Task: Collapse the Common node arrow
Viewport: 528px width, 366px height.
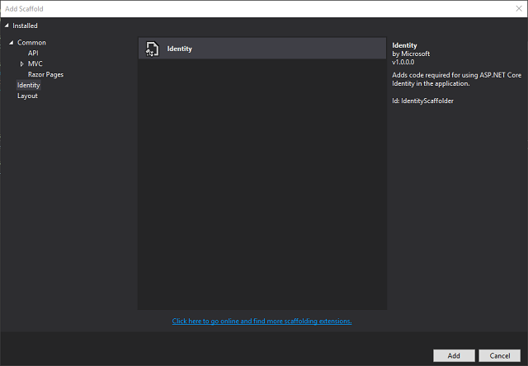Action: click(x=12, y=43)
